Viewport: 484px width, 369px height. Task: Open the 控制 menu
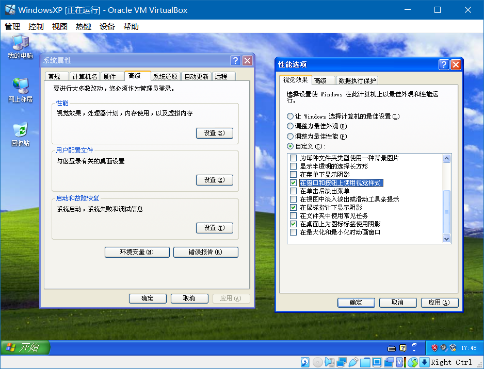click(x=36, y=27)
